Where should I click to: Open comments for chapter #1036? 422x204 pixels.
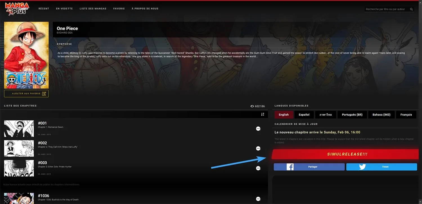click(x=258, y=199)
